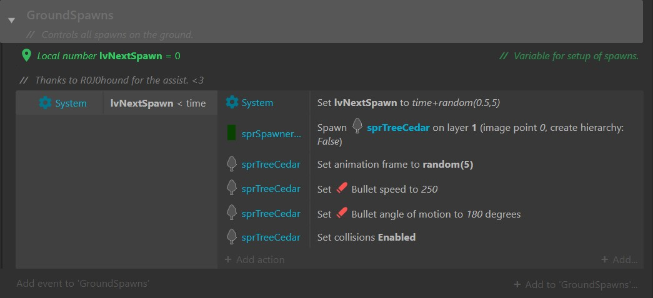Collapse the GroundSpawns group triangle
Image resolution: width=653 pixels, height=298 pixels.
[12, 20]
